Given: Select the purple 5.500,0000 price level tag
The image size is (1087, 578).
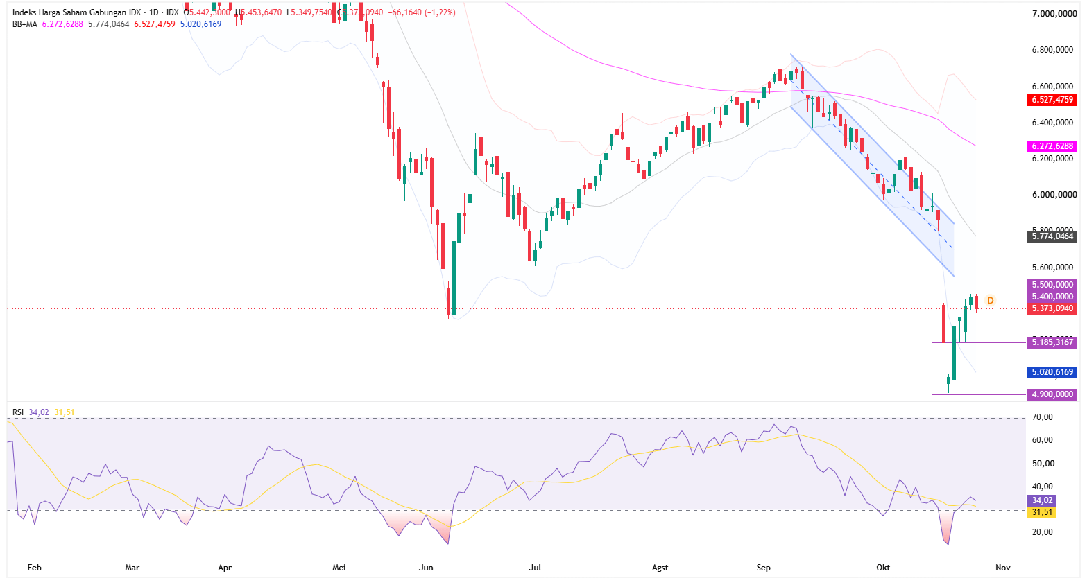Looking at the screenshot, I should [1052, 285].
